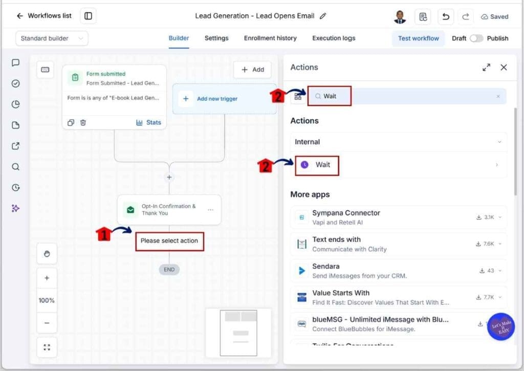Delete the Form submitted trigger

pyautogui.click(x=83, y=123)
